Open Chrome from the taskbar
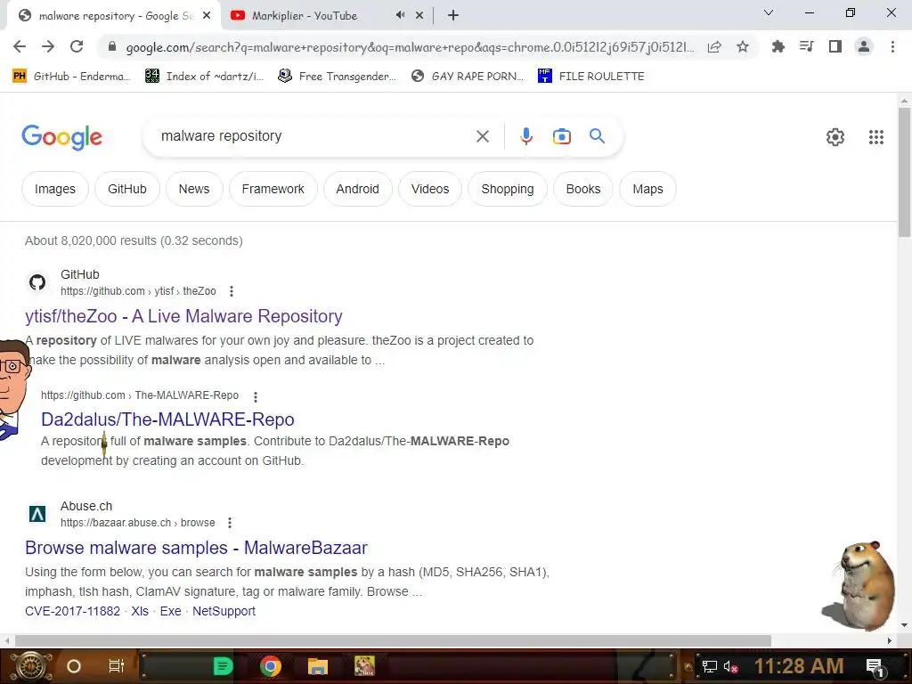 [271, 666]
